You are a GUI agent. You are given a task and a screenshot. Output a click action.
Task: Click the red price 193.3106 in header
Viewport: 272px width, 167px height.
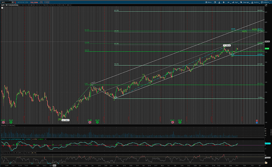point(34,2)
